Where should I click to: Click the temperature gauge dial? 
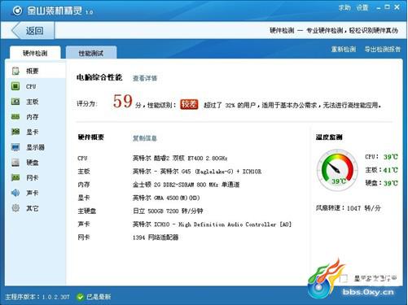[337, 170]
